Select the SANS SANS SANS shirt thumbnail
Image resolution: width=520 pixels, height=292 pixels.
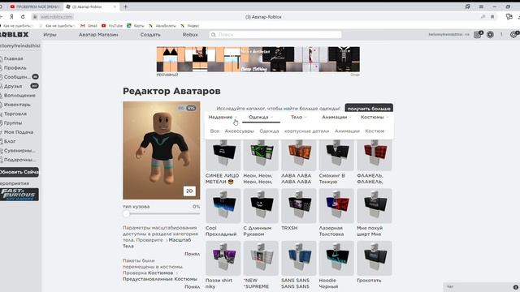pyautogui.click(x=299, y=258)
